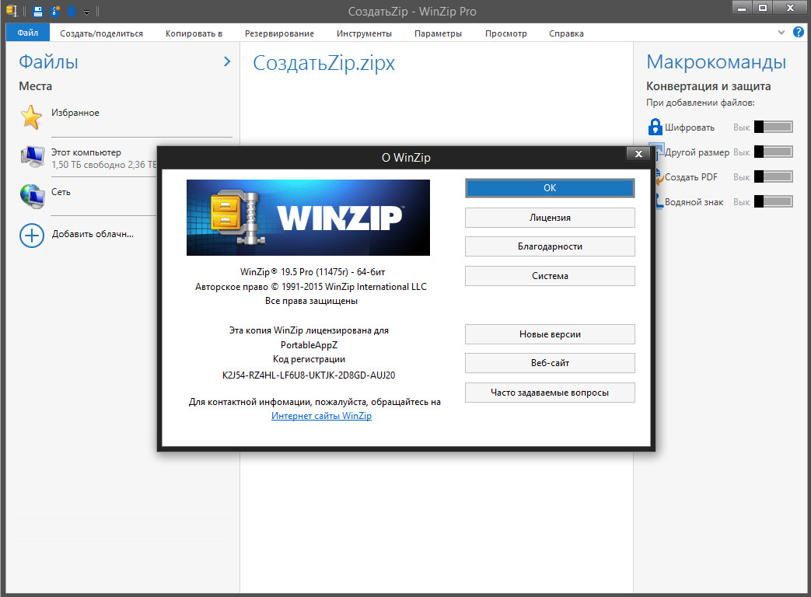
Task: Click the Другой размер label
Action: pyautogui.click(x=697, y=152)
